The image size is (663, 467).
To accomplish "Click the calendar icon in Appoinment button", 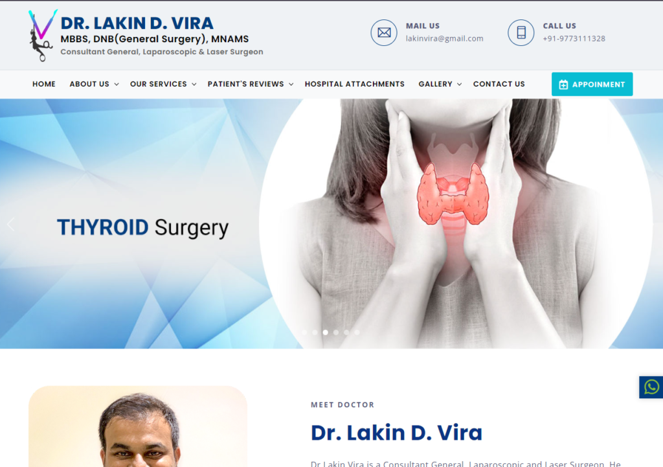I will point(563,85).
